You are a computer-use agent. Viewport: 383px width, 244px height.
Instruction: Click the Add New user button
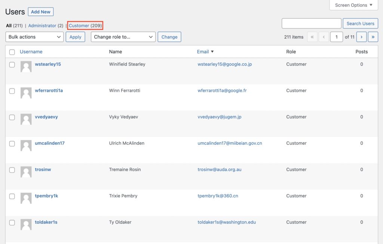click(x=40, y=12)
